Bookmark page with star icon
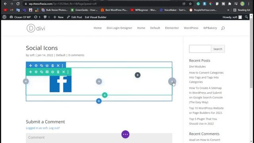Screen dimensions: 254x143 190,4
